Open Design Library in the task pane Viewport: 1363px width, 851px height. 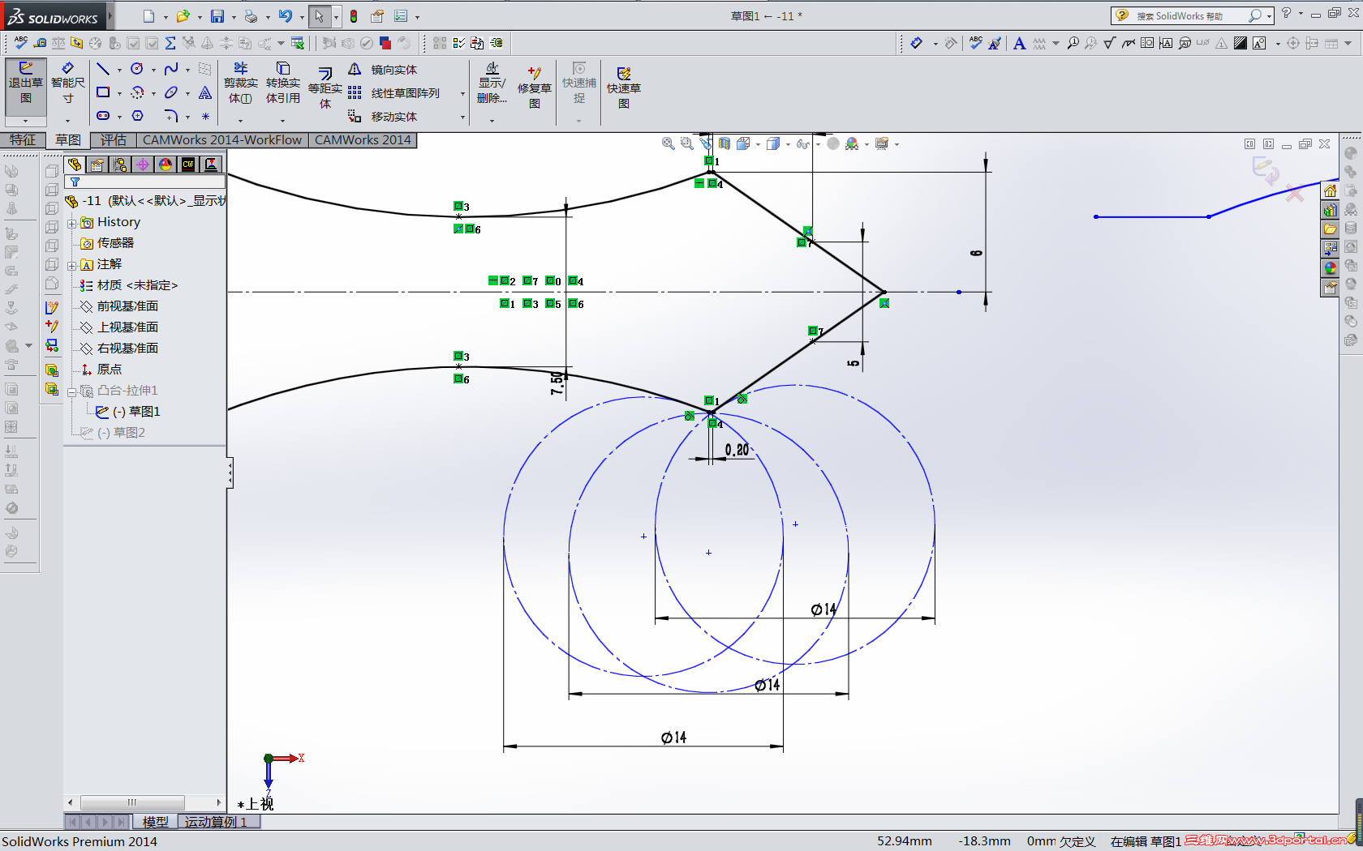click(1331, 210)
